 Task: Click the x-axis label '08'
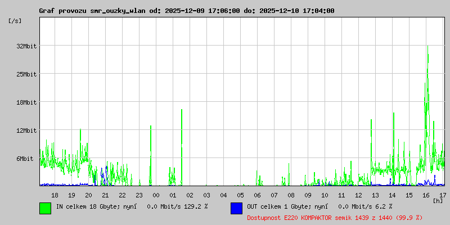291,195
